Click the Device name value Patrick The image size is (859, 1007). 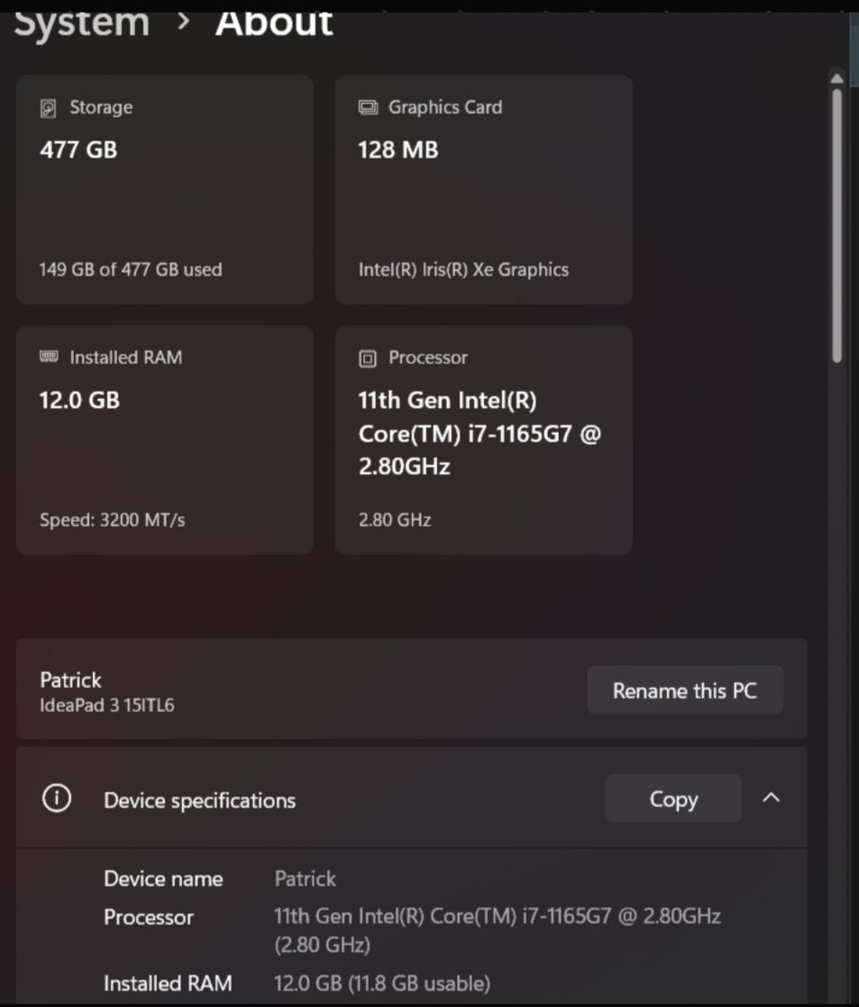(305, 878)
